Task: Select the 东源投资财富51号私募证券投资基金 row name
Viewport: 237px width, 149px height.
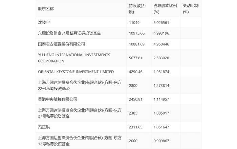Action: pyautogui.click(x=69, y=33)
